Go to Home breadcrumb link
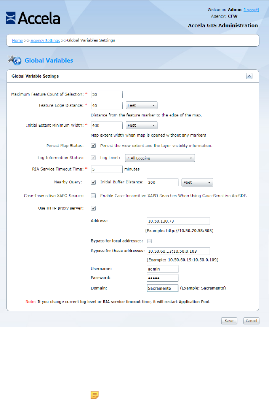The width and height of the screenshot is (269, 400). (17, 40)
